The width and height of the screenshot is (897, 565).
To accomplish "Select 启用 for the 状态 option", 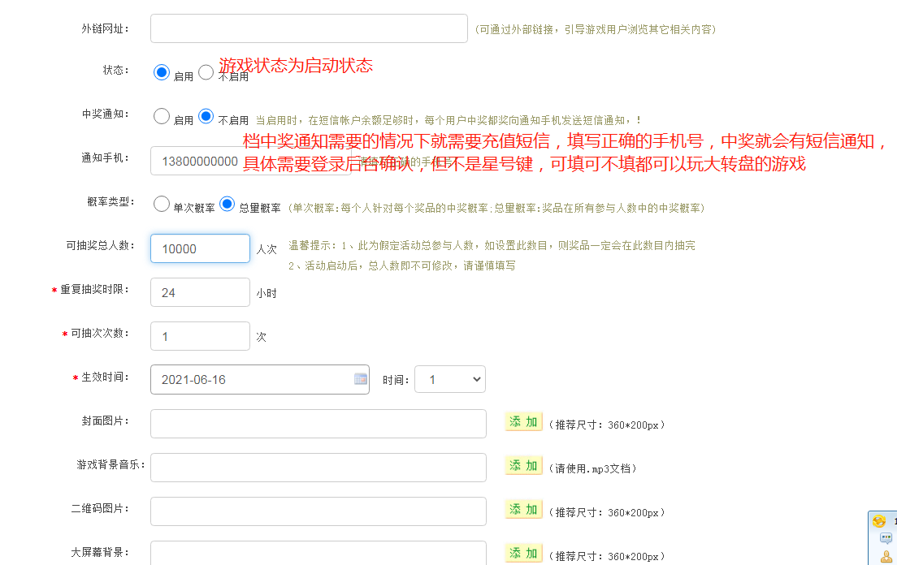I will (x=162, y=72).
